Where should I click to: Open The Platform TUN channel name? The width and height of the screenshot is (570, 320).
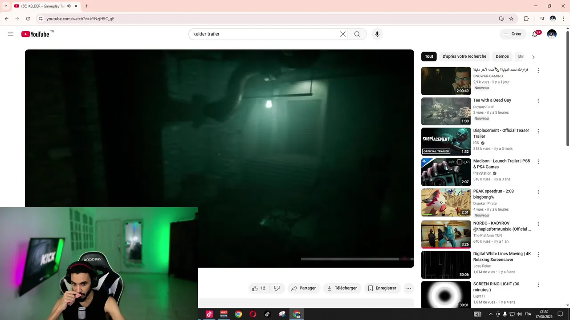coord(488,236)
